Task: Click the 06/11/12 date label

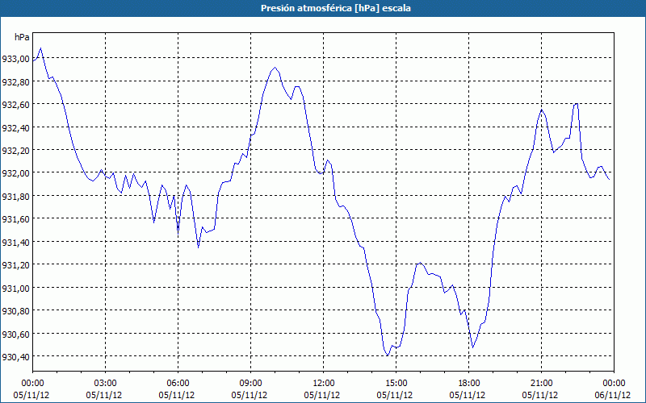Action: pos(613,395)
